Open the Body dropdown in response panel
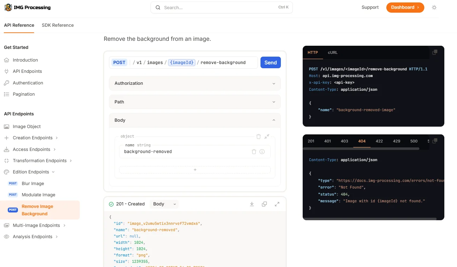The image size is (457, 267). point(164,204)
